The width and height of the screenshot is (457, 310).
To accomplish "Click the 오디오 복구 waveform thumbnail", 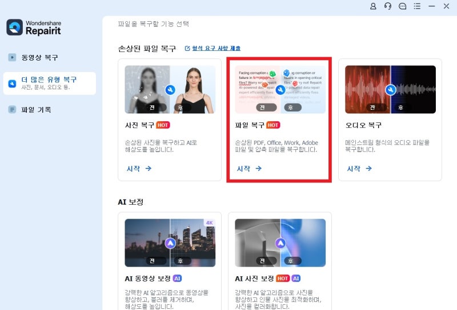I will (x=391, y=89).
